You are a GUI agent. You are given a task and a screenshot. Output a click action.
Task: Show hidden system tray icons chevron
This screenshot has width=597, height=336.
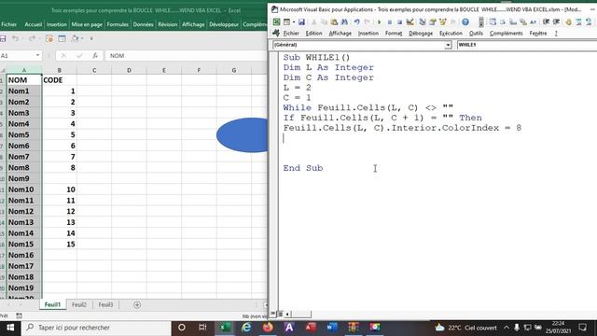click(x=507, y=328)
